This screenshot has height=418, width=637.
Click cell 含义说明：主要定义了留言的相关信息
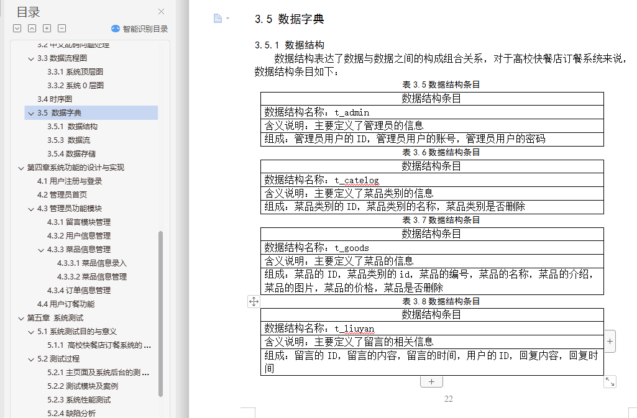click(432, 342)
